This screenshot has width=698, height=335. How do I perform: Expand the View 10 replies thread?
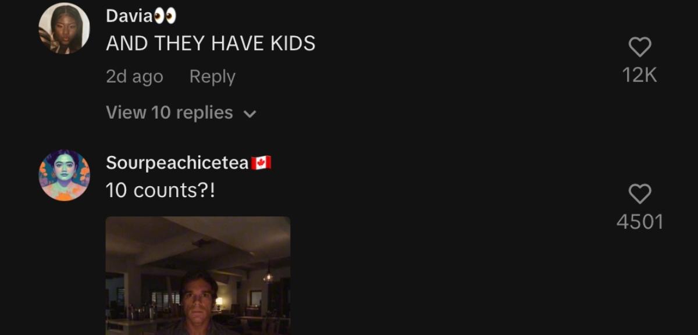pyautogui.click(x=181, y=112)
